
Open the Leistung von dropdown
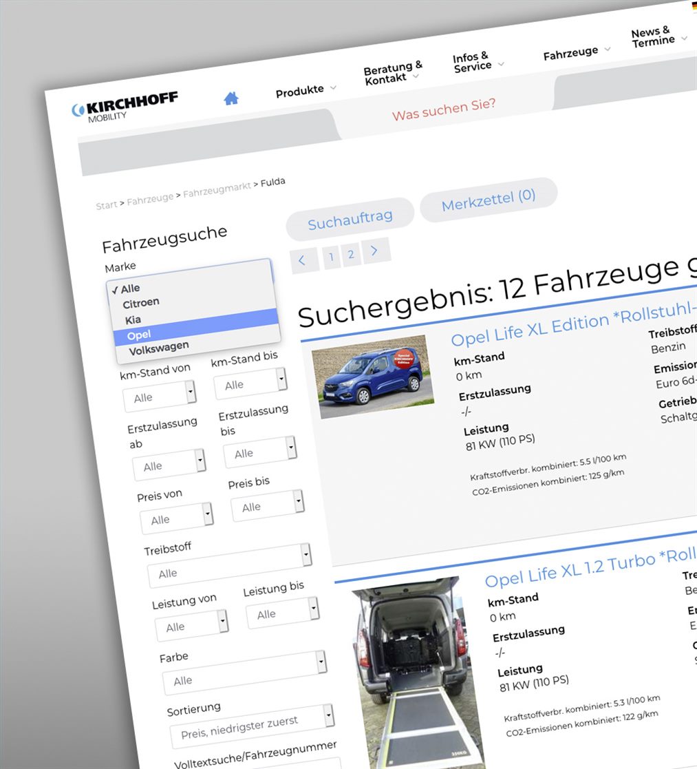[192, 625]
